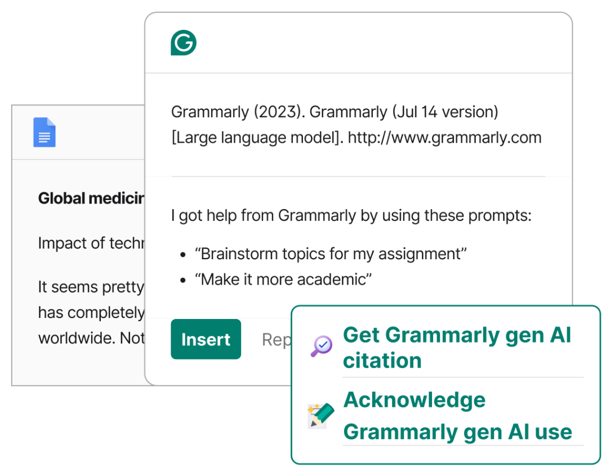
Task: Click the "Make it more academic" prompt
Action: click(283, 279)
